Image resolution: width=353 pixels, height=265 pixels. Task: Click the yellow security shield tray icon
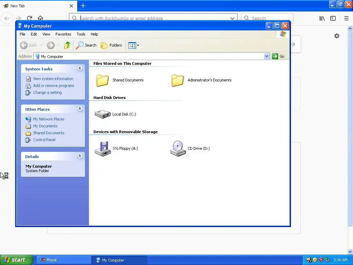(315, 260)
